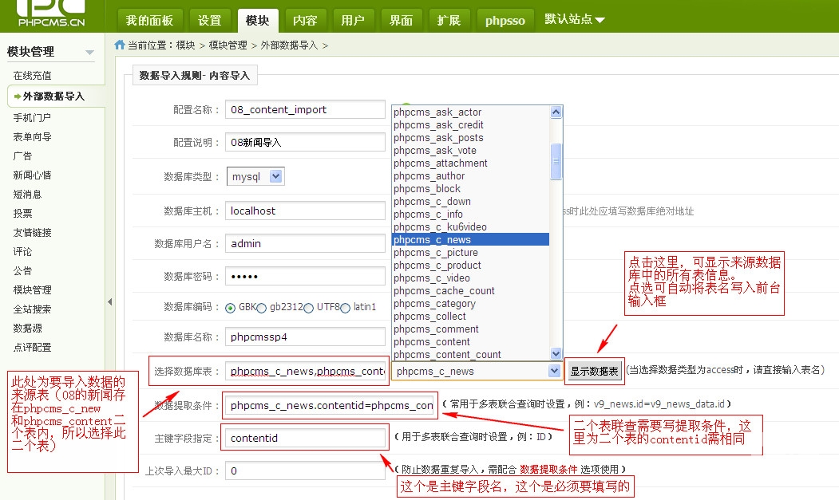Select the UTF8 encoding radio button

(x=309, y=308)
